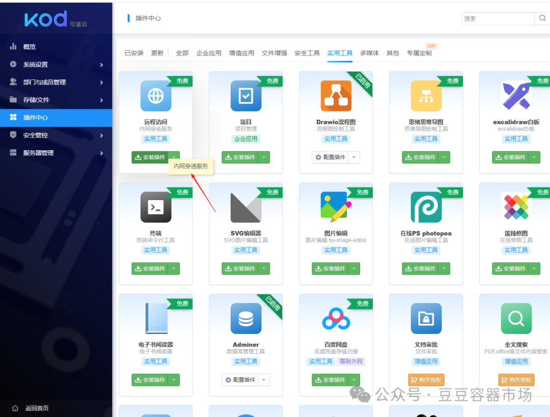This screenshot has height=417, width=550.
Task: Select 插件中心 in the sidebar
Action: (x=56, y=118)
